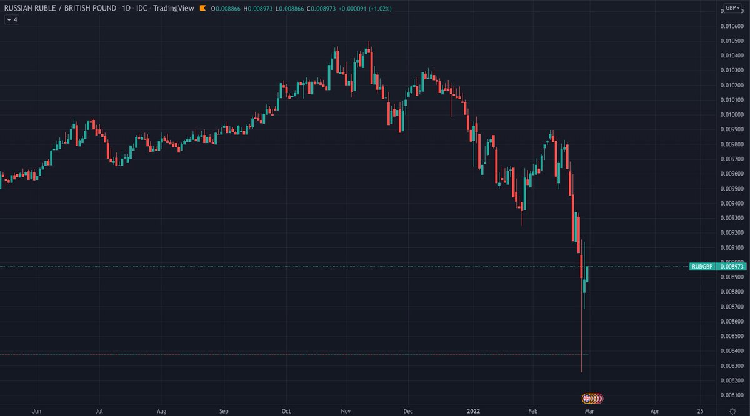750x416 pixels.
Task: Click the 0.010000 price scale label
Action: pyautogui.click(x=732, y=115)
